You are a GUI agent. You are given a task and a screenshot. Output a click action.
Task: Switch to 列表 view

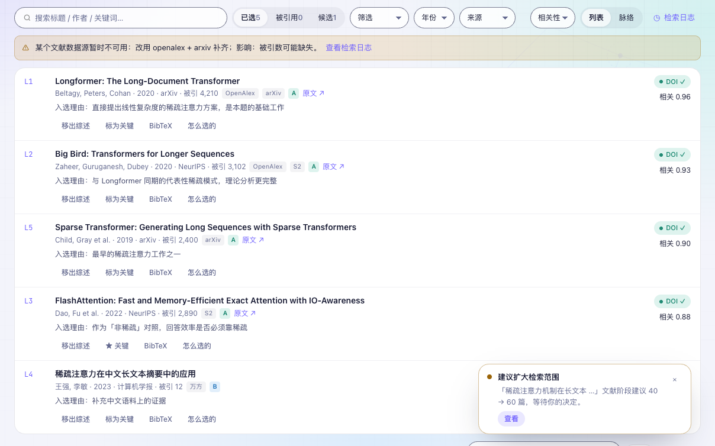point(596,18)
